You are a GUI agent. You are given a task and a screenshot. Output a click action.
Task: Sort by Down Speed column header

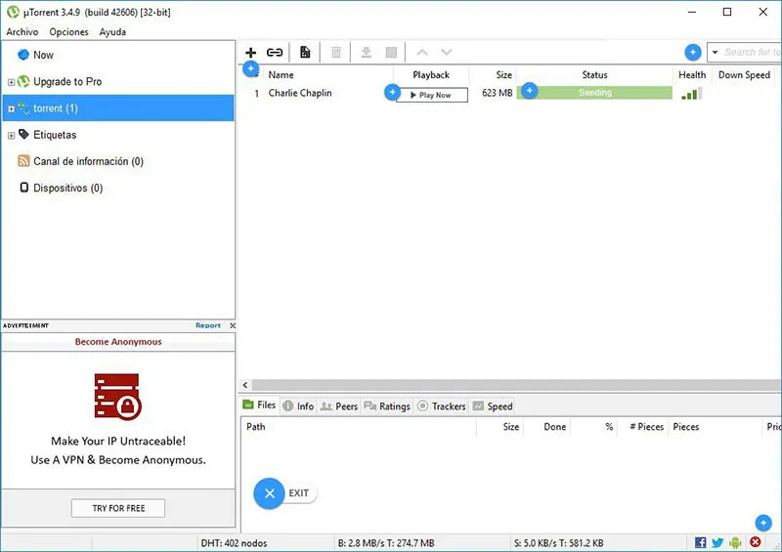click(744, 75)
